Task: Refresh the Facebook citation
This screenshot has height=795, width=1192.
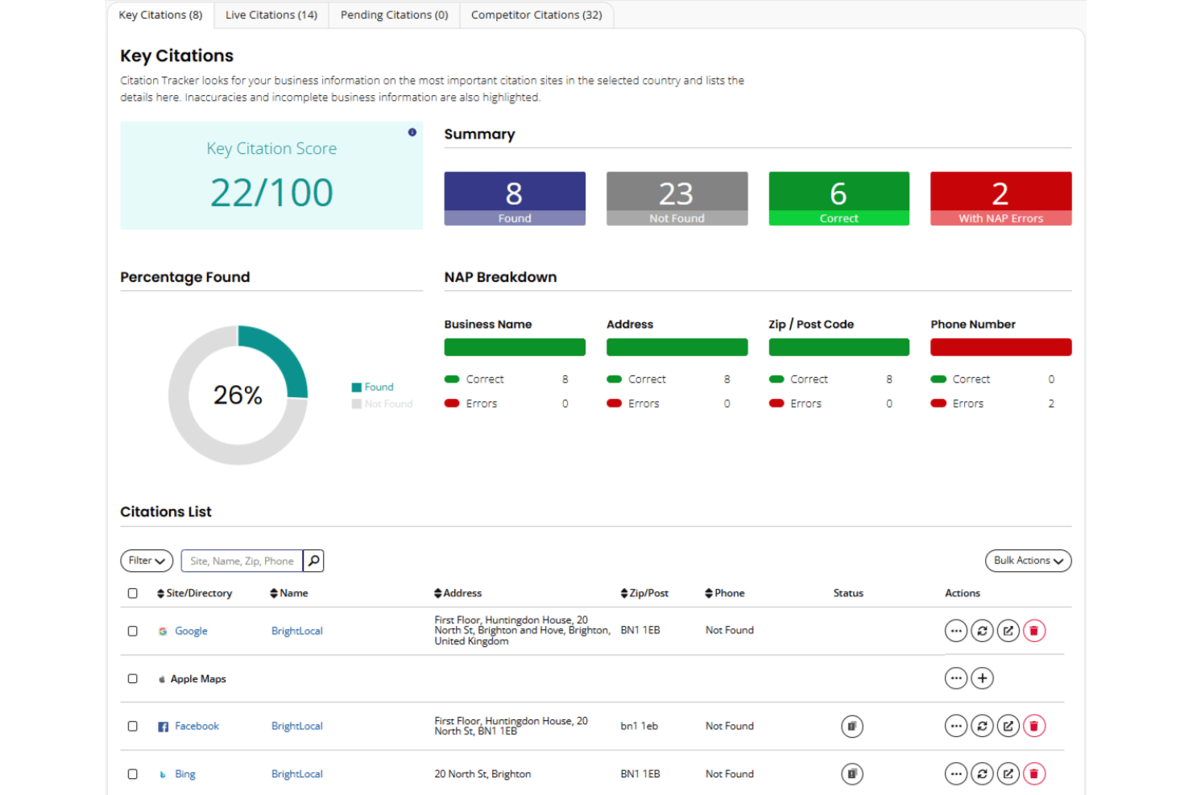Action: point(982,727)
